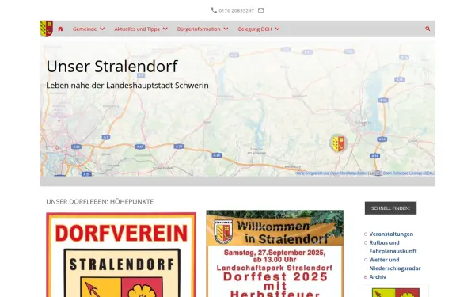Screen dimensions: 475x297
Task: Open the Gemeinde menu
Action: 85,29
